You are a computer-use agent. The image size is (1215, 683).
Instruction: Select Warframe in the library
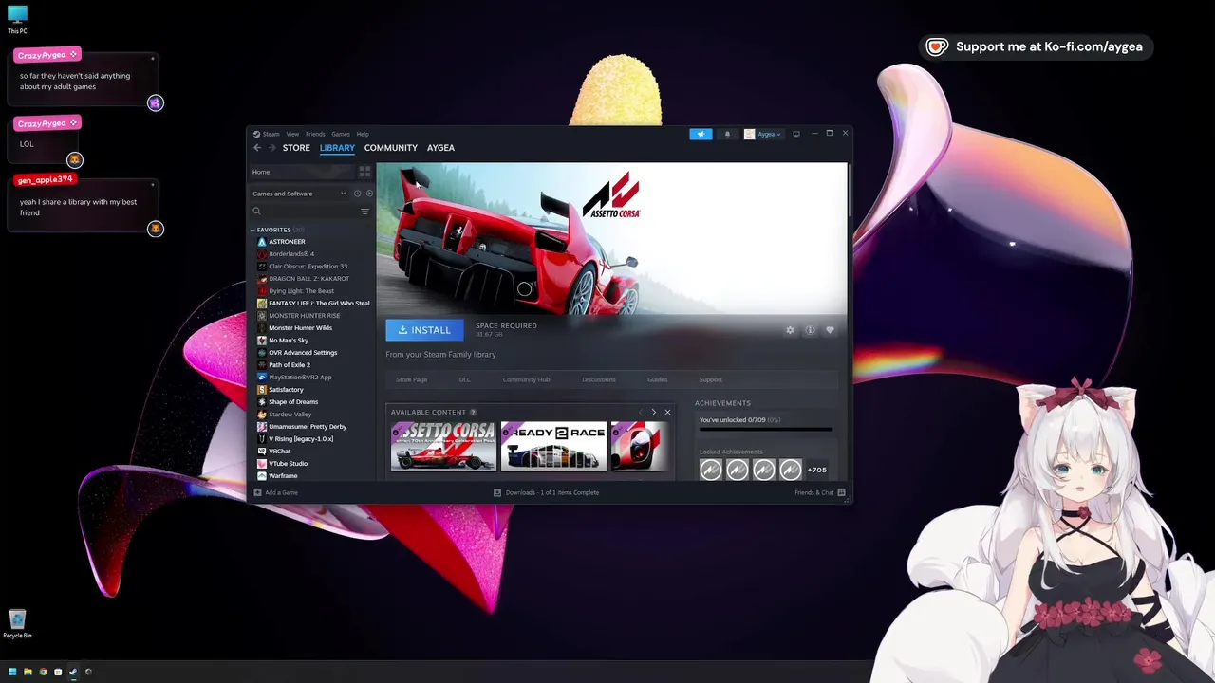283,476
